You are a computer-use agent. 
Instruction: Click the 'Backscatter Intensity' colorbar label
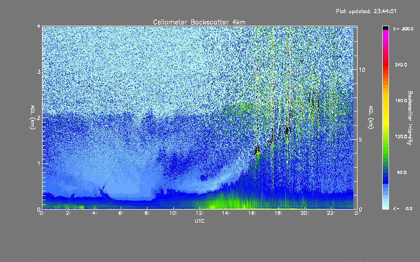pos(410,118)
